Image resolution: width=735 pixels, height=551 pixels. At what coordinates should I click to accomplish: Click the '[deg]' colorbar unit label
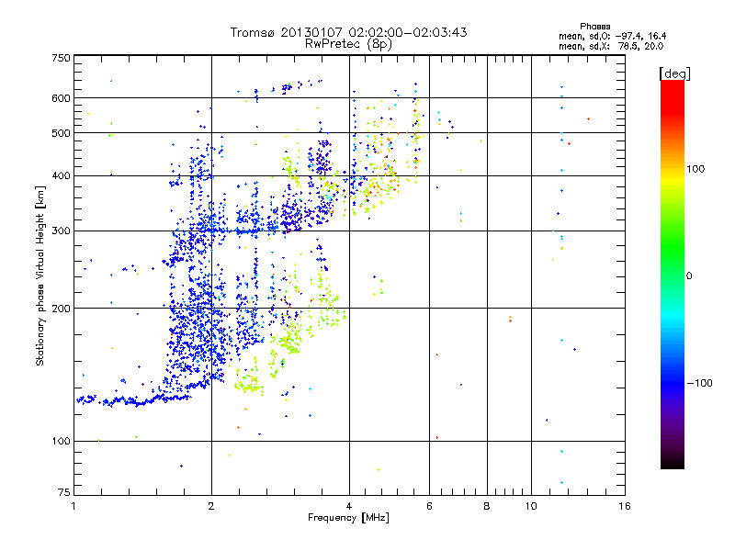[674, 73]
